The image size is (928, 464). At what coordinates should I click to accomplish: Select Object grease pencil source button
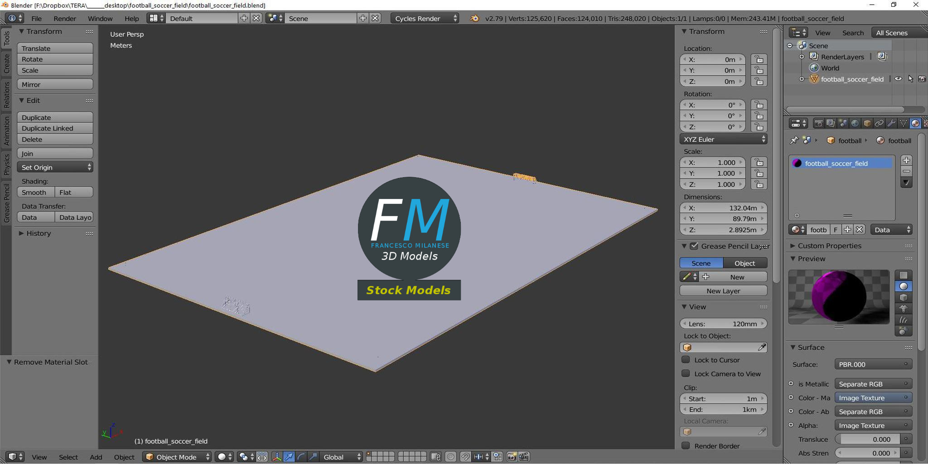745,263
